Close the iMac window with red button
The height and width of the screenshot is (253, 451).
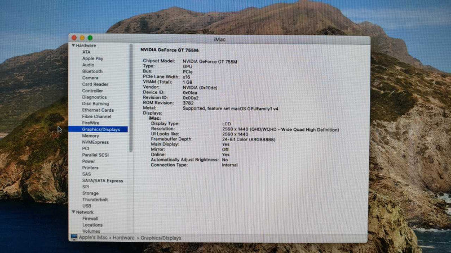(x=74, y=38)
